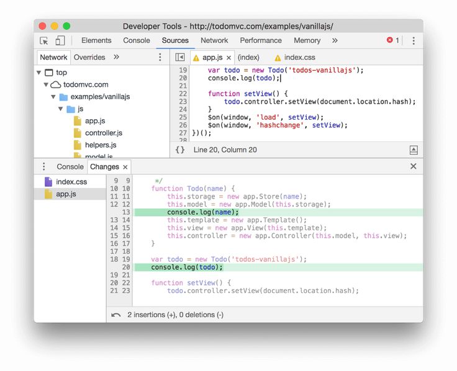Close the Changes tab
This screenshot has width=457, height=371.
125,168
